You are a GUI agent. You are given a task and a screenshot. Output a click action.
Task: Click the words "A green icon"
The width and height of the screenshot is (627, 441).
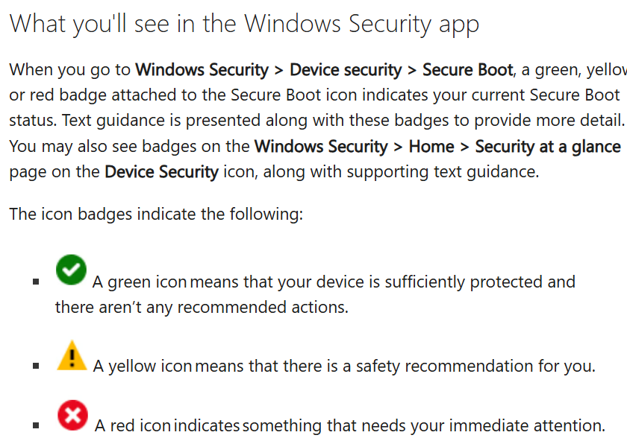[140, 282]
